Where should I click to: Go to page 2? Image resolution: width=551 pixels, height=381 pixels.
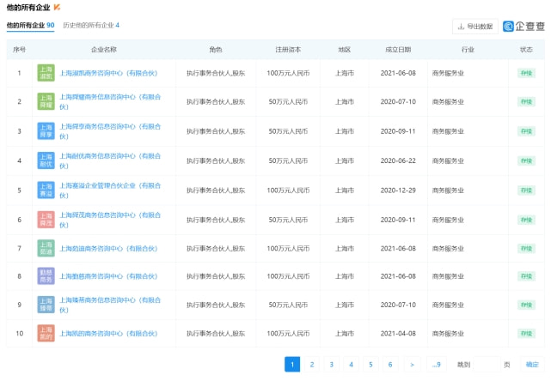(312, 365)
